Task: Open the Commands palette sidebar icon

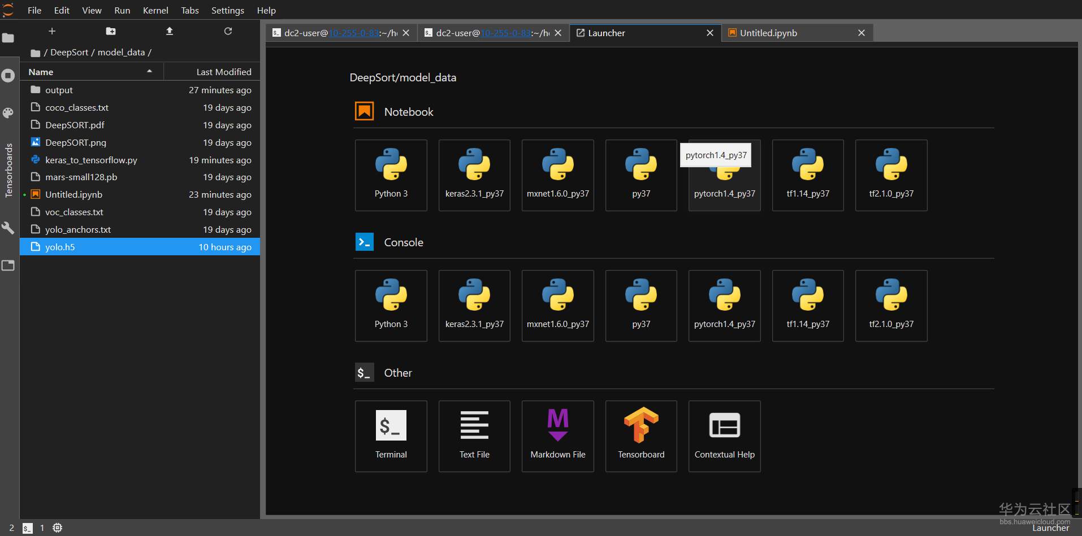Action: pyautogui.click(x=8, y=113)
